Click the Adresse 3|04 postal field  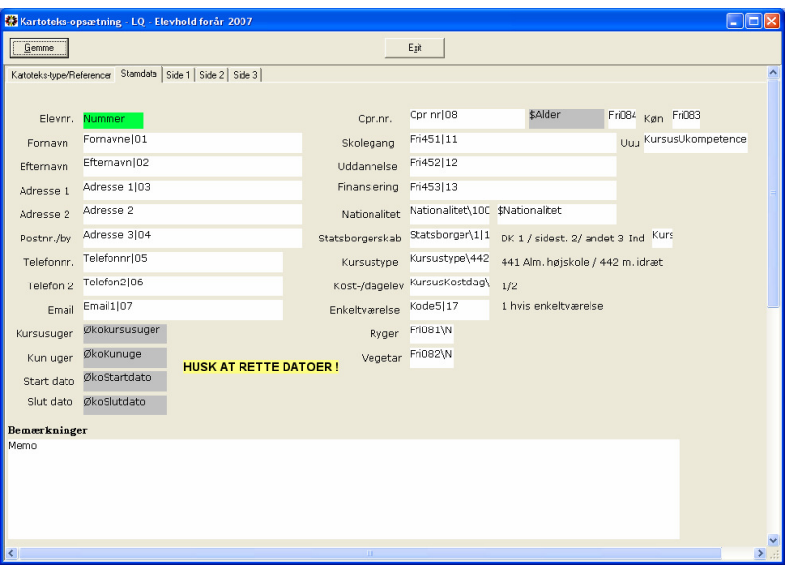point(193,239)
